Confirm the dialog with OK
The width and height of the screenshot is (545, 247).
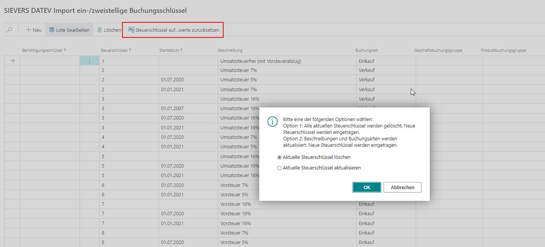click(x=366, y=187)
